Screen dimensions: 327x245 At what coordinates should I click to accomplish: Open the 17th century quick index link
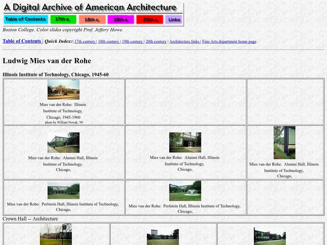(85, 42)
